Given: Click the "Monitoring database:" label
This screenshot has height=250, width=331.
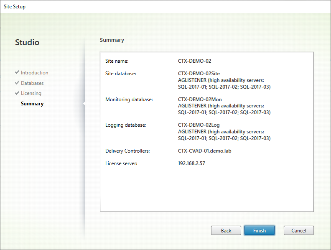Looking at the screenshot, I should coord(129,99).
